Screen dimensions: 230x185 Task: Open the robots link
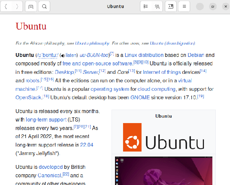[33, 81]
